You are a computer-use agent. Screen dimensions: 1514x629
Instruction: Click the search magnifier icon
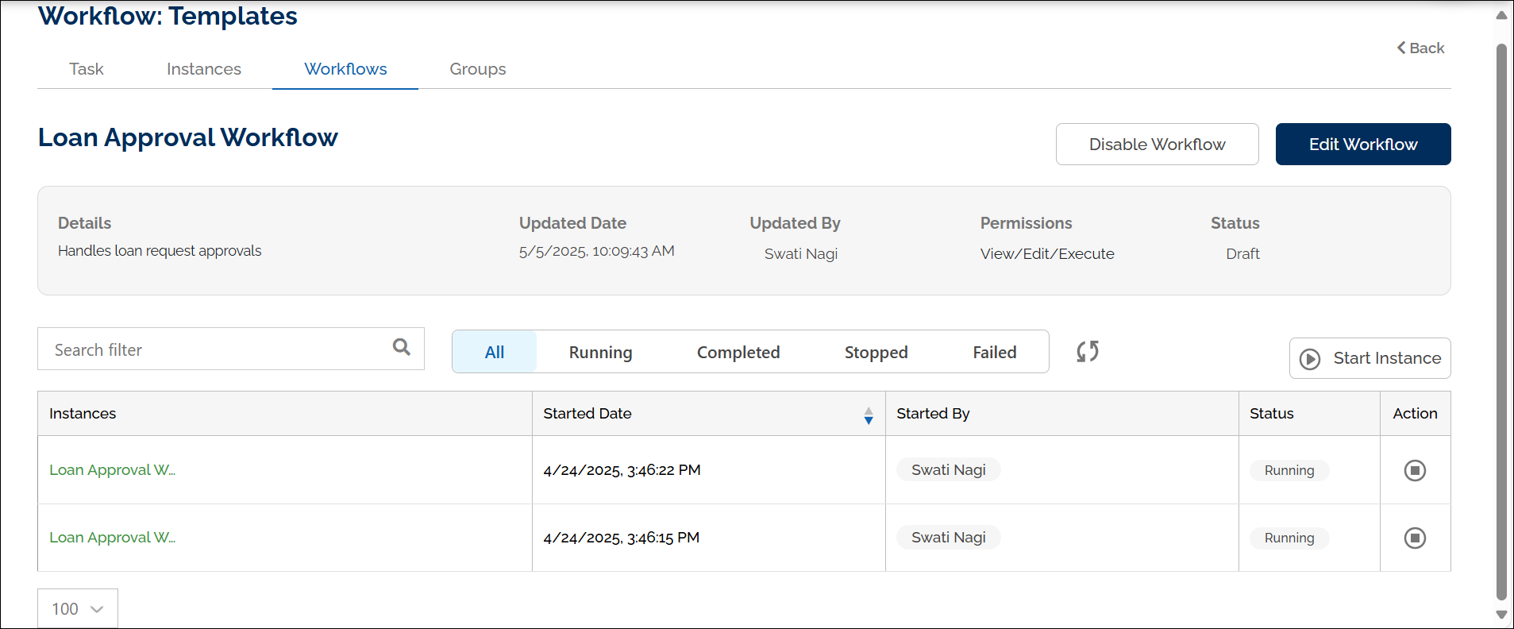tap(402, 347)
